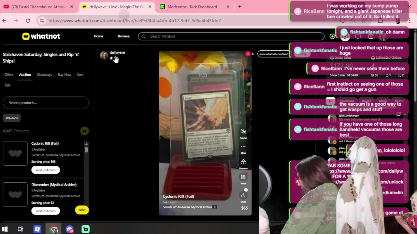Click the Cyclonic Rift (Foil) product thumbnail
The width and height of the screenshot is (417, 234).
click(15, 153)
